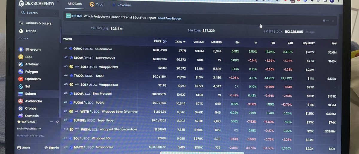The height and width of the screenshot is (154, 359).
Task: Click the Orca icon on SOL/USDC row #3
Action: (71, 67)
